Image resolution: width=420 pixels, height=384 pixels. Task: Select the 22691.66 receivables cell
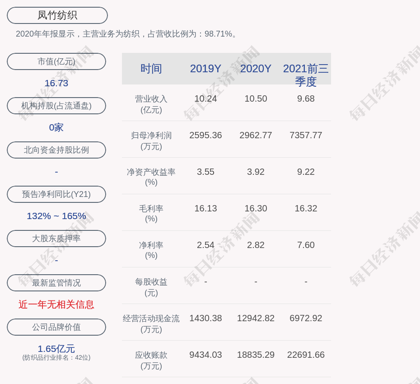point(306,355)
